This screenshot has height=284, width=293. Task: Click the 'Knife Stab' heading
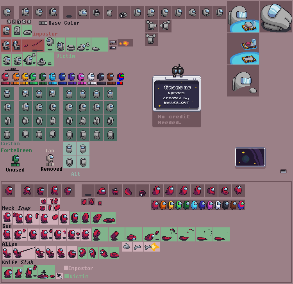pos(18,263)
